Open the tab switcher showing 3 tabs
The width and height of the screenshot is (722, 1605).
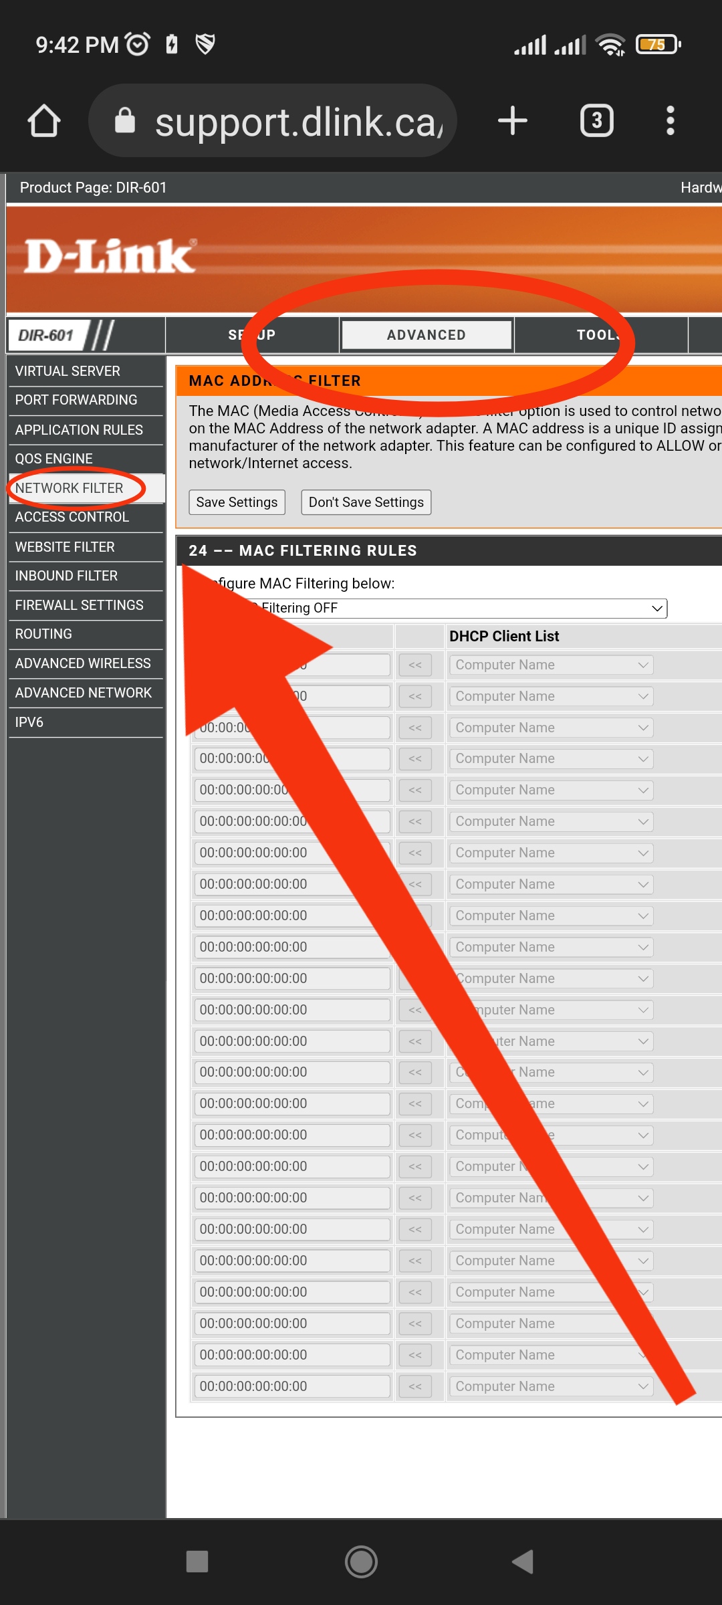(x=596, y=121)
